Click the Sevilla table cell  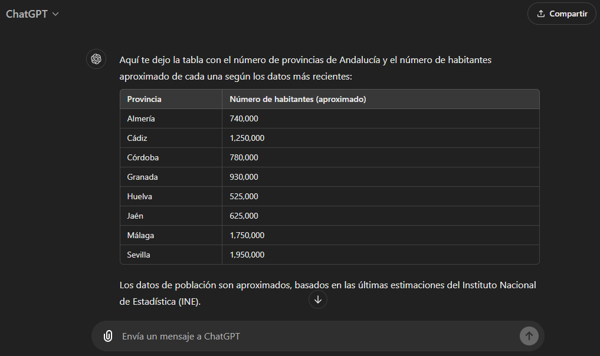[x=139, y=255]
